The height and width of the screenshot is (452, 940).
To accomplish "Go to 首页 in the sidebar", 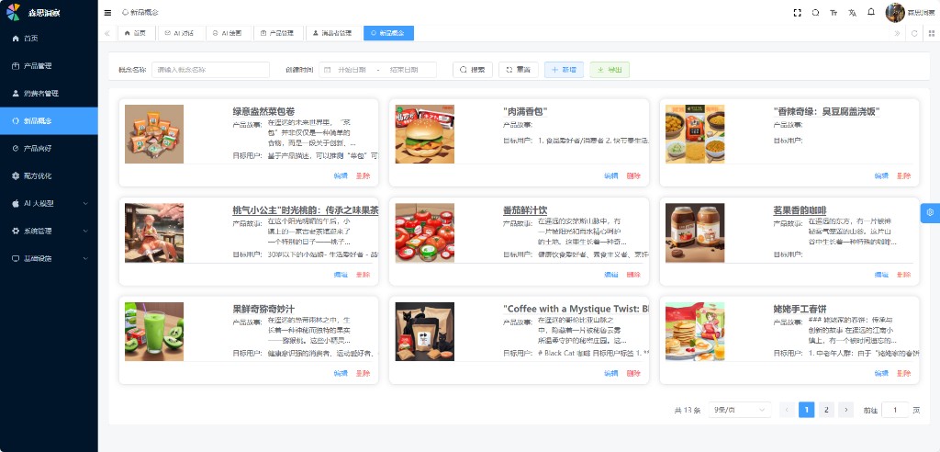I will pyautogui.click(x=49, y=39).
